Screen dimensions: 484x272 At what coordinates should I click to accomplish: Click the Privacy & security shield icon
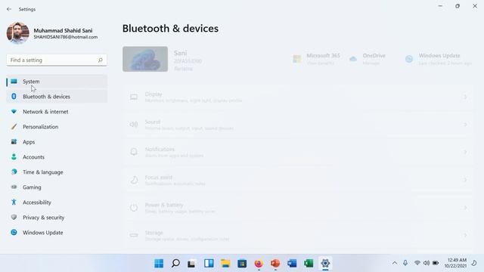pyautogui.click(x=14, y=218)
